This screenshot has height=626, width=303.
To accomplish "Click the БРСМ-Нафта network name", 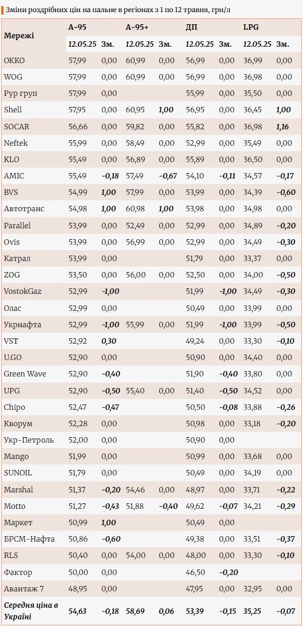I will [x=29, y=539].
